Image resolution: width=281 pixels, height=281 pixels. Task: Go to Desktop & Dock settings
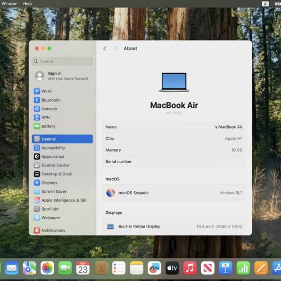point(62,174)
